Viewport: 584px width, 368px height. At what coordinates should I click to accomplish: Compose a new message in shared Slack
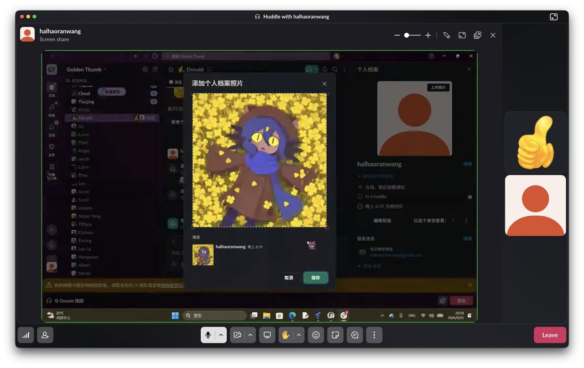155,69
